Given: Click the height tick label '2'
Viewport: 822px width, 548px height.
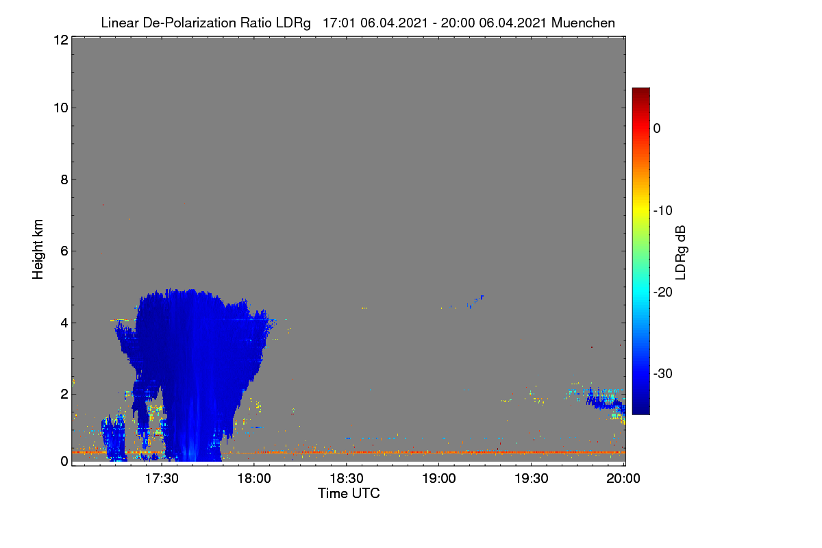Looking at the screenshot, I should [x=63, y=394].
